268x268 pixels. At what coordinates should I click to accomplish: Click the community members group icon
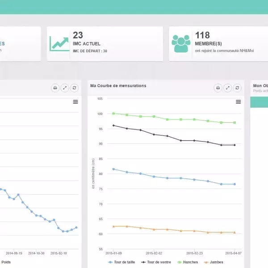(181, 43)
